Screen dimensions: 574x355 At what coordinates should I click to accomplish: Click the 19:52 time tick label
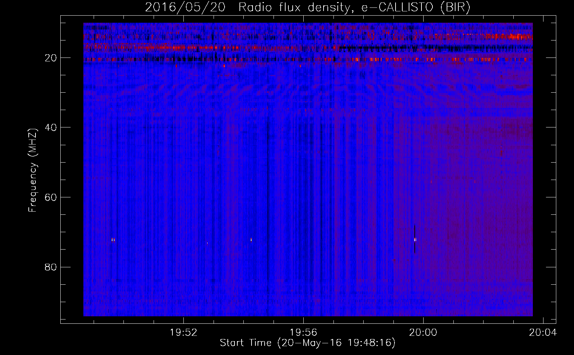183,333
